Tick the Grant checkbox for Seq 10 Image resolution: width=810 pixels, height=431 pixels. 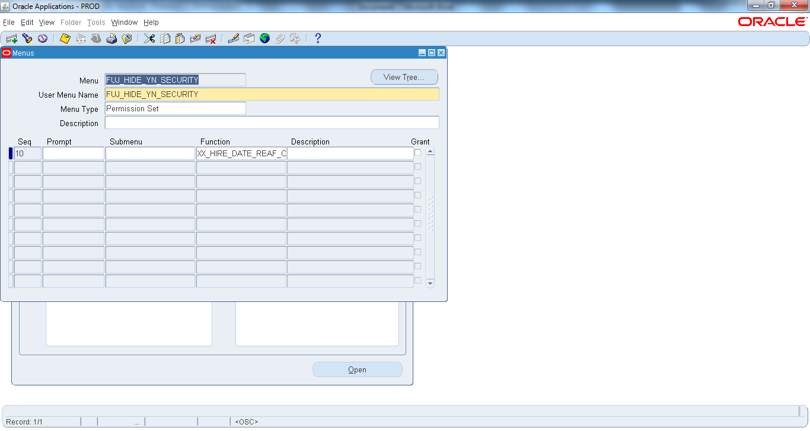pyautogui.click(x=417, y=153)
